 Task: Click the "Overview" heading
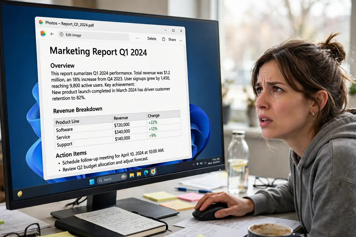[x=62, y=66]
